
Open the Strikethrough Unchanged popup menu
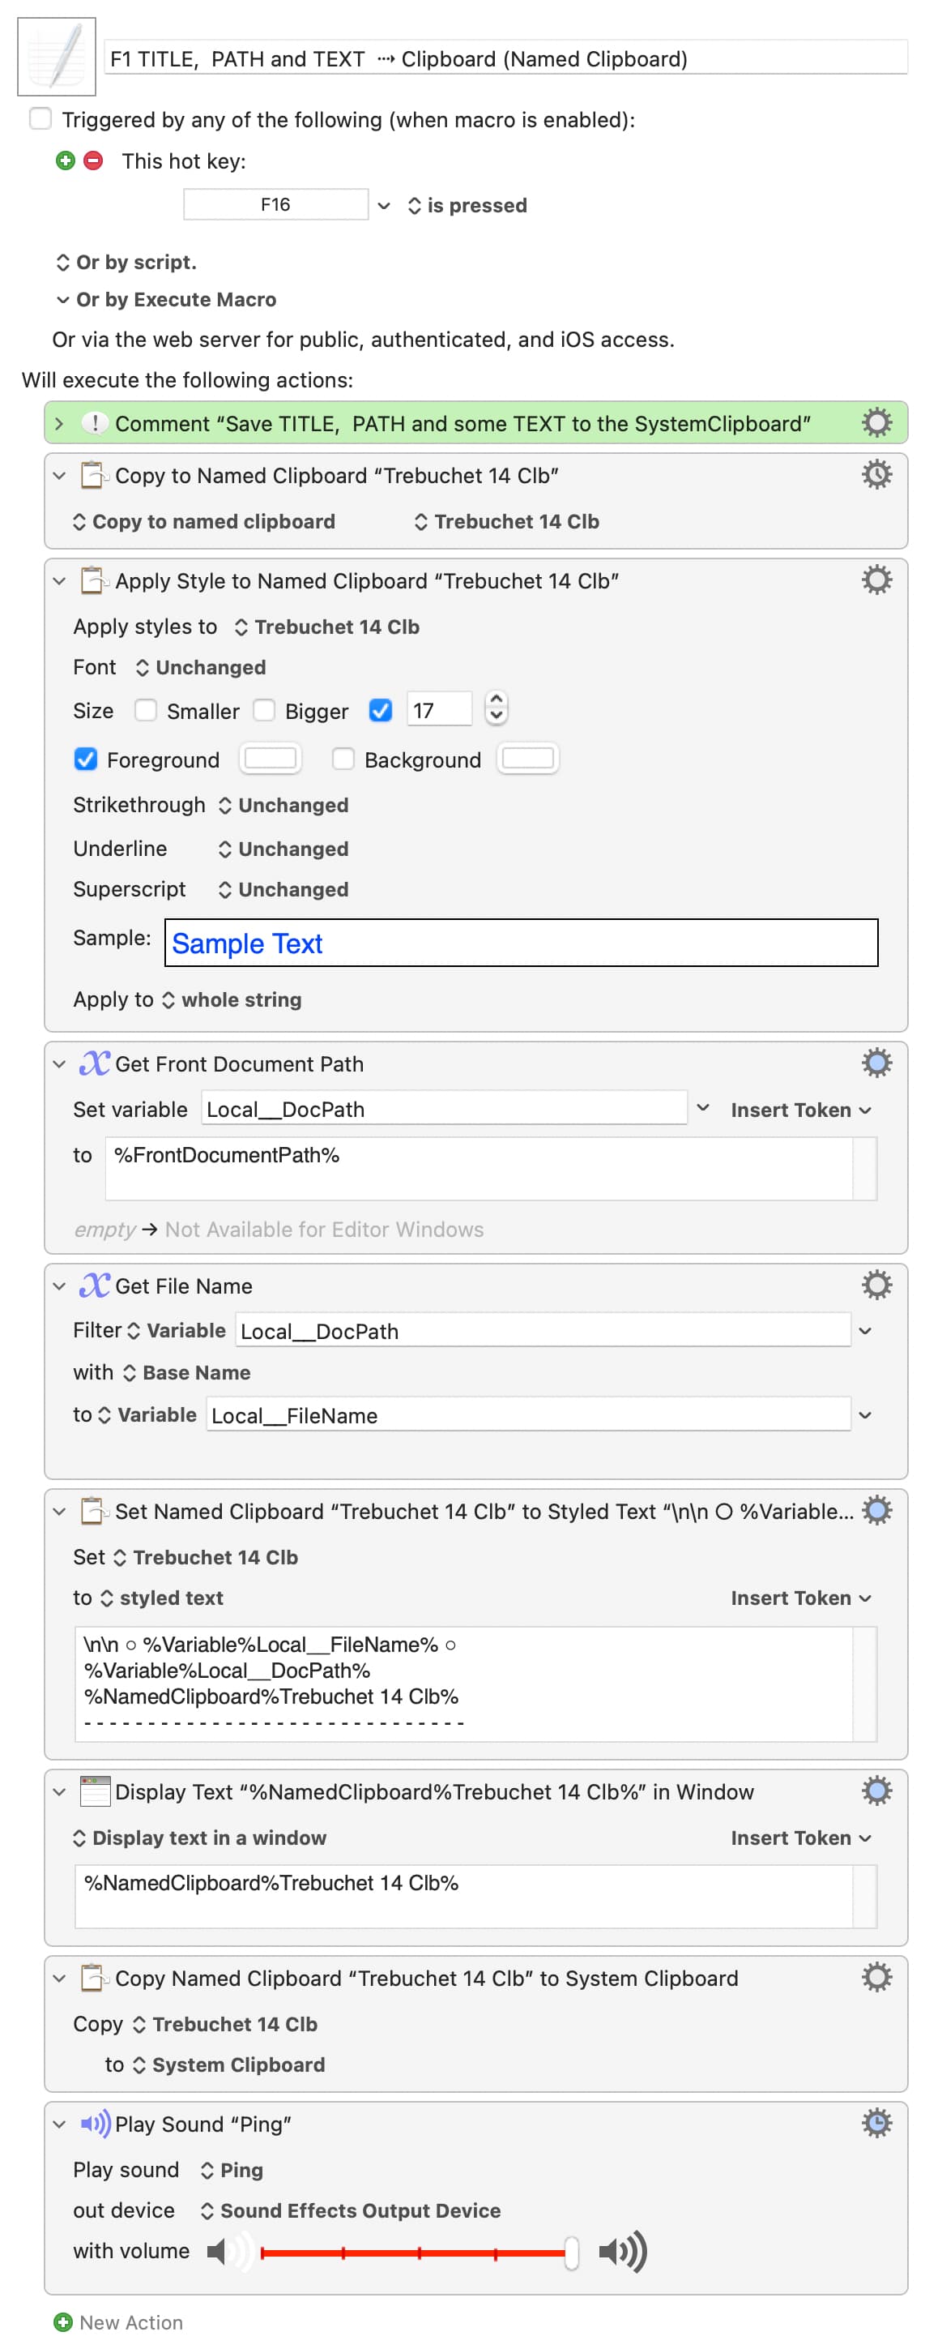[x=283, y=805]
